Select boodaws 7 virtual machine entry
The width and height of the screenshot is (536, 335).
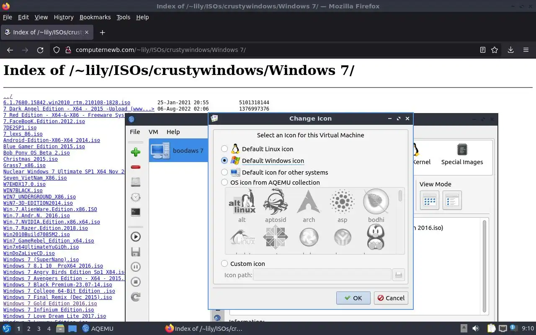click(178, 151)
